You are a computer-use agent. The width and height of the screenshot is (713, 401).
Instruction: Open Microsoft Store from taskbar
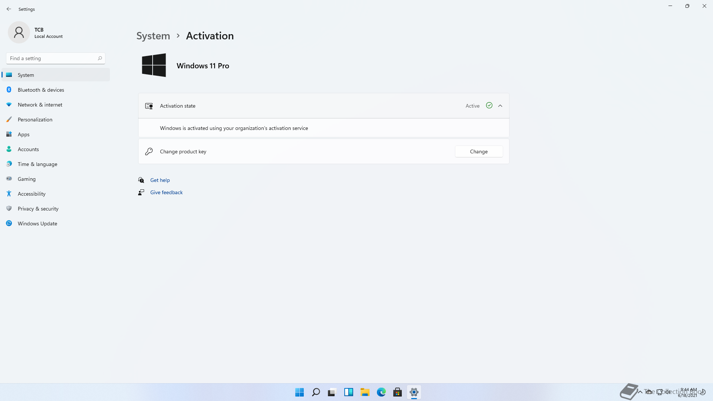(397, 392)
